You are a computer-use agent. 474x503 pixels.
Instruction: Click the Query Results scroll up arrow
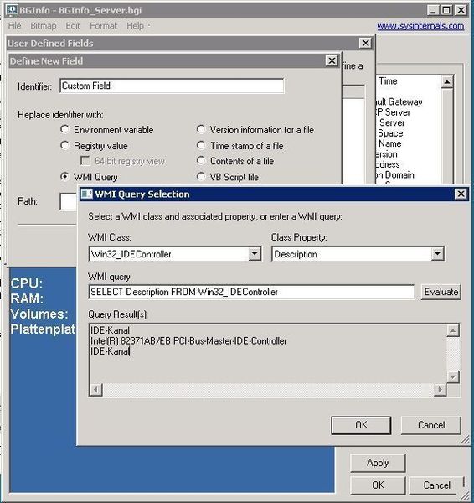tap(453, 330)
